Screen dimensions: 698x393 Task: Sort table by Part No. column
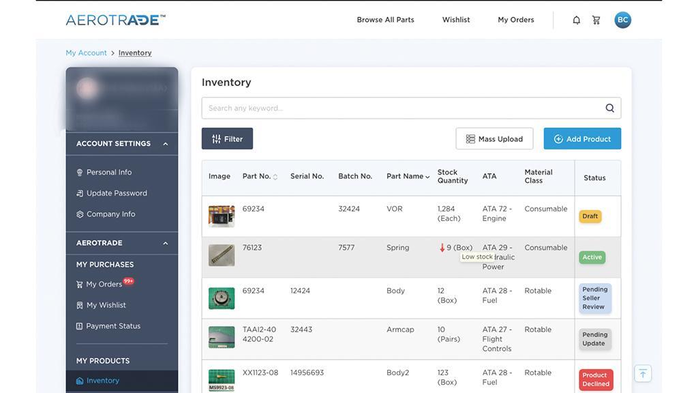275,177
